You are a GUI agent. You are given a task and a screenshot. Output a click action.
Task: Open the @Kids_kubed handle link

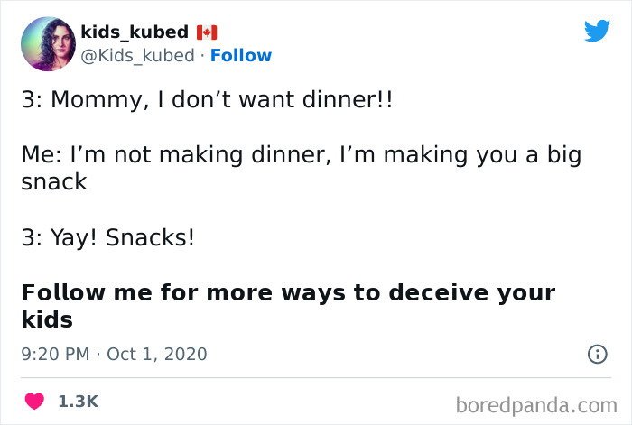[137, 56]
